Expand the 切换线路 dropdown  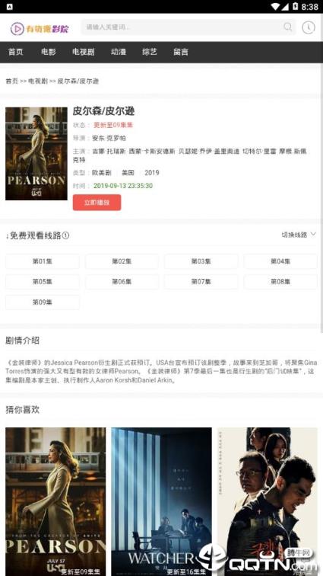pyautogui.click(x=299, y=235)
